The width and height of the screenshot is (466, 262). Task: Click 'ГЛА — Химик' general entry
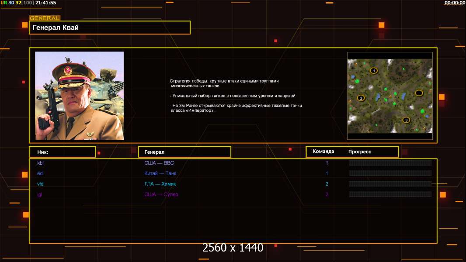click(x=160, y=184)
